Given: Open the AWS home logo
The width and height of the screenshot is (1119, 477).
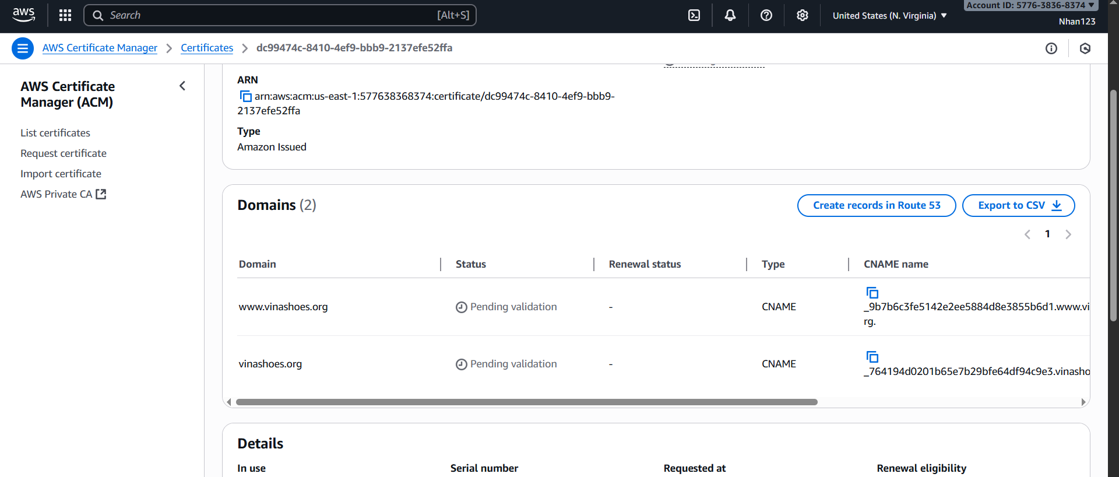Looking at the screenshot, I should 23,15.
